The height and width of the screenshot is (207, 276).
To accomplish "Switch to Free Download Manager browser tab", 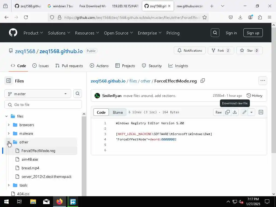I will click(93, 6).
